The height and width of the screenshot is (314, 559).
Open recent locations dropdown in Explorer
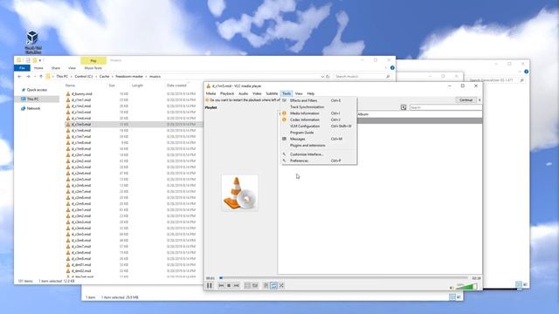click(x=35, y=77)
